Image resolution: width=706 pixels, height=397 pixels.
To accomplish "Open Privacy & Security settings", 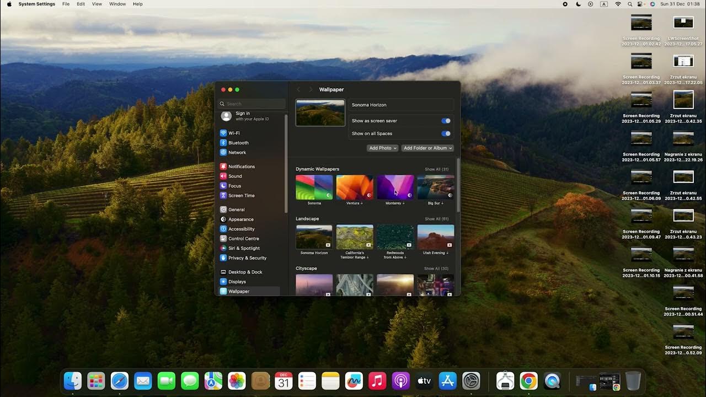I will point(247,257).
